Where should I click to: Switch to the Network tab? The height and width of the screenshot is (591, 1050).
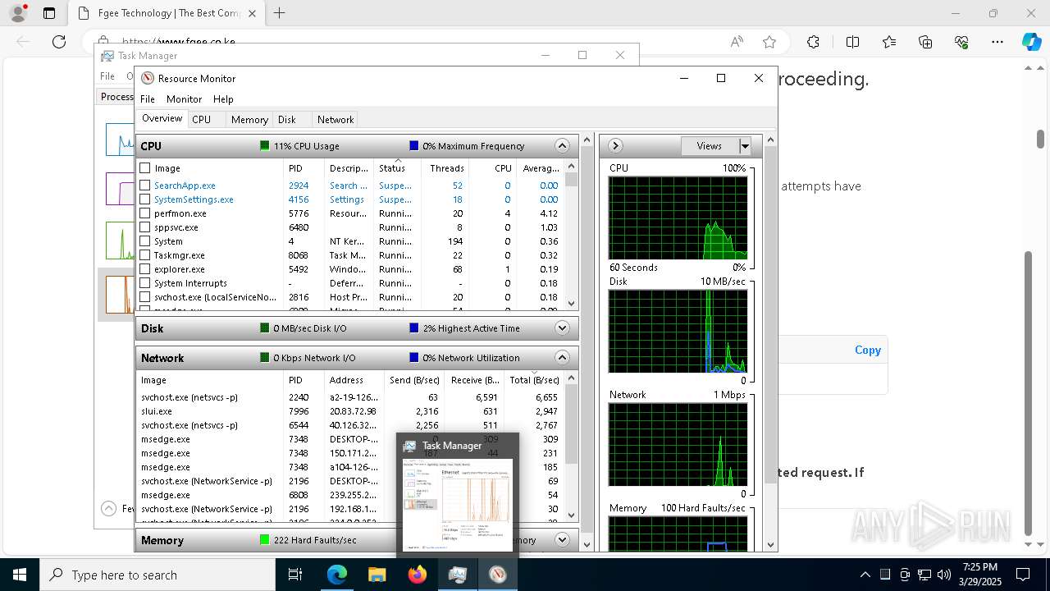[x=336, y=120]
